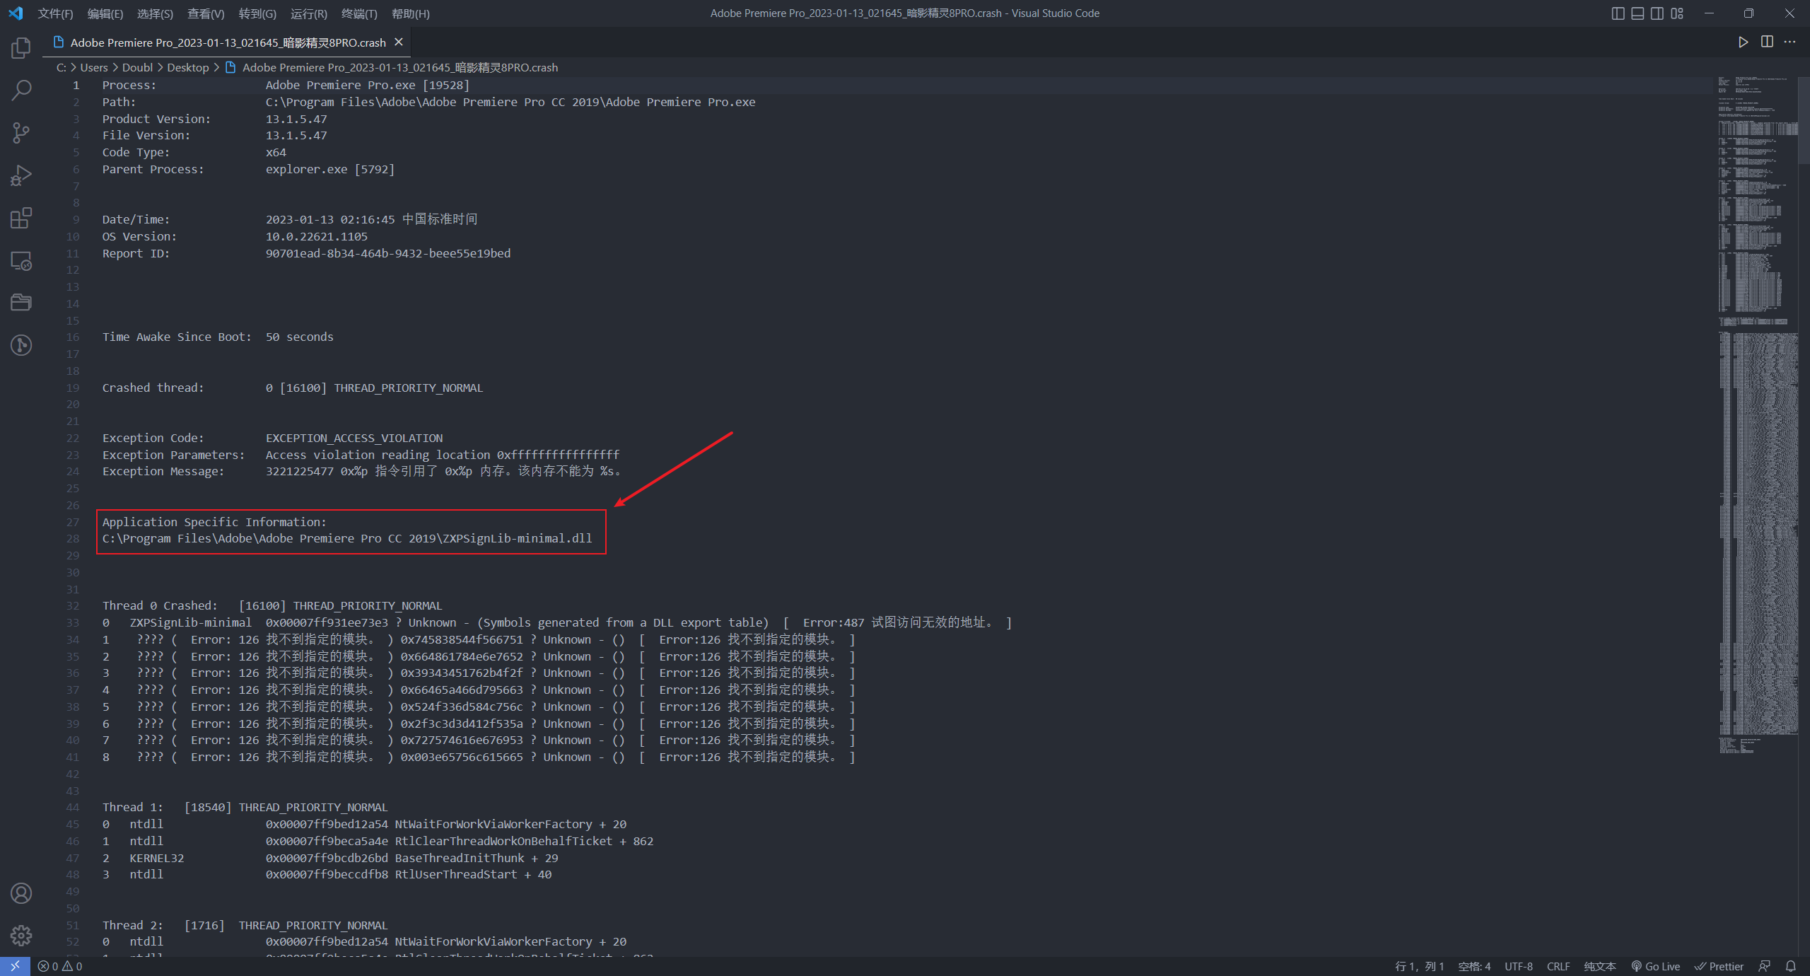Open the Remote Explorer view
The width and height of the screenshot is (1810, 976).
point(21,261)
